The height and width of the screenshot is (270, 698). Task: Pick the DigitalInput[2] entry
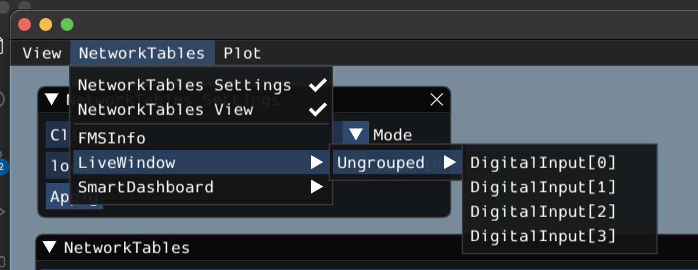pyautogui.click(x=543, y=212)
